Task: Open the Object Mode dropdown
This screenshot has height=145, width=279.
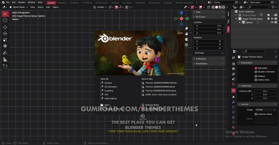Action: point(19,7)
